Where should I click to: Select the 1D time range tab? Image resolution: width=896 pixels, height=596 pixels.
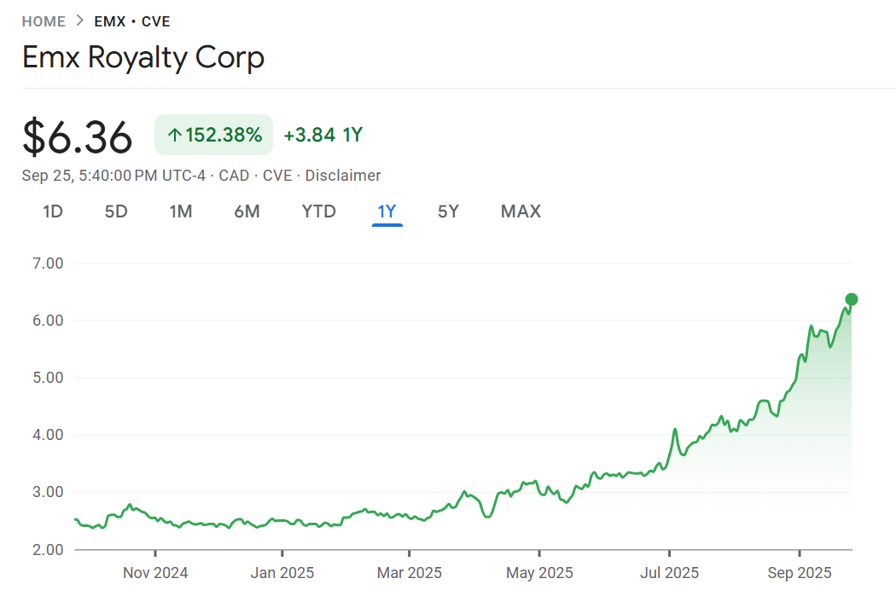click(x=53, y=211)
